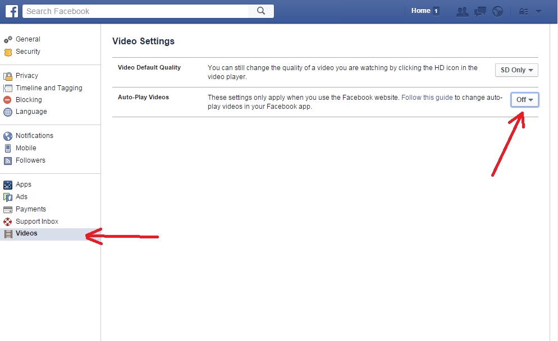558x341 pixels.
Task: Expand the account menu arrow in top bar
Action: 538,11
